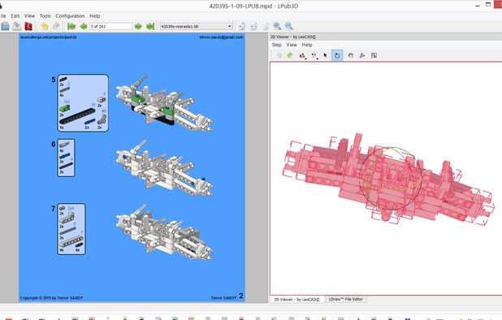Click the page number field '3 of 261'
The image size is (502, 320).
(110, 26)
